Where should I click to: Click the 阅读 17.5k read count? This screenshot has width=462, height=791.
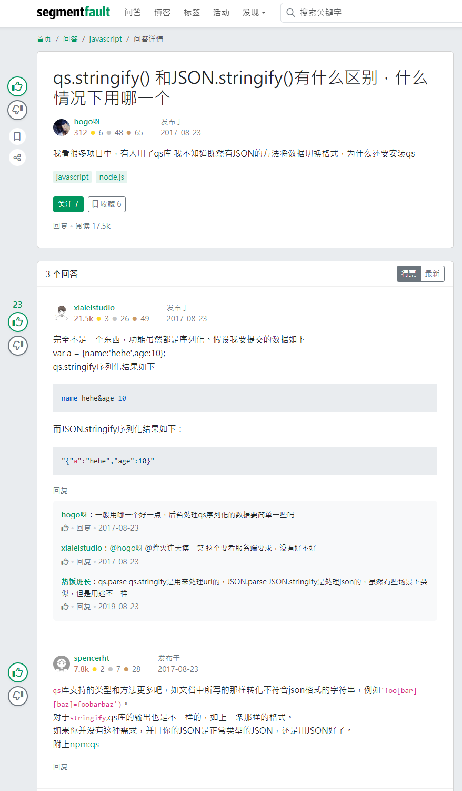point(93,226)
